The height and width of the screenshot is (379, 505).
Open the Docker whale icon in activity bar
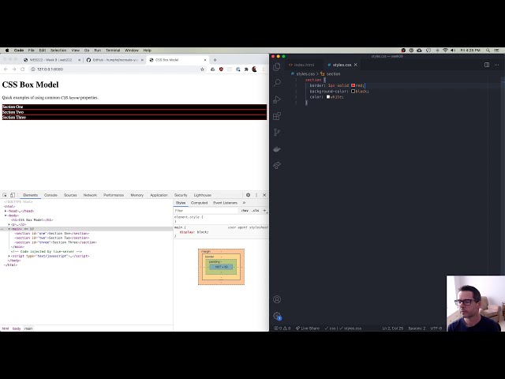277,149
